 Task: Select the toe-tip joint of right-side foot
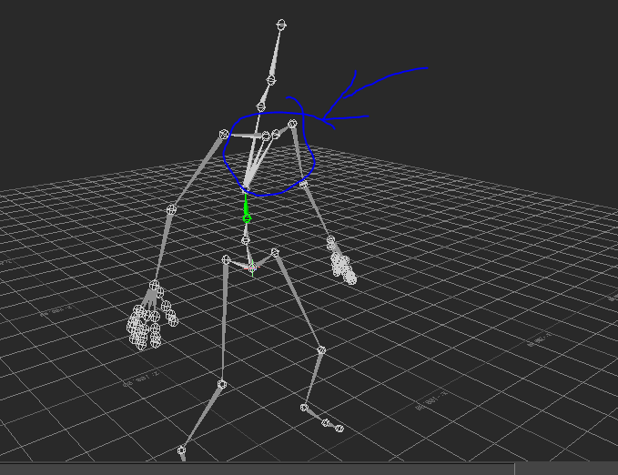339,429
